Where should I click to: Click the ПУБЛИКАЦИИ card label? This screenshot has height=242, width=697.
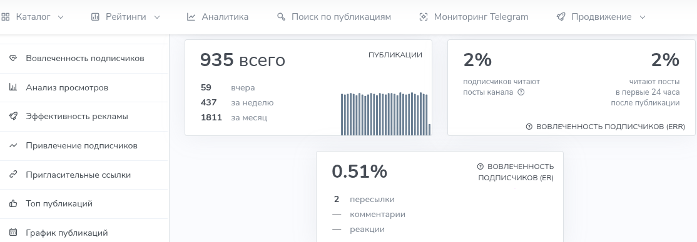tap(395, 55)
